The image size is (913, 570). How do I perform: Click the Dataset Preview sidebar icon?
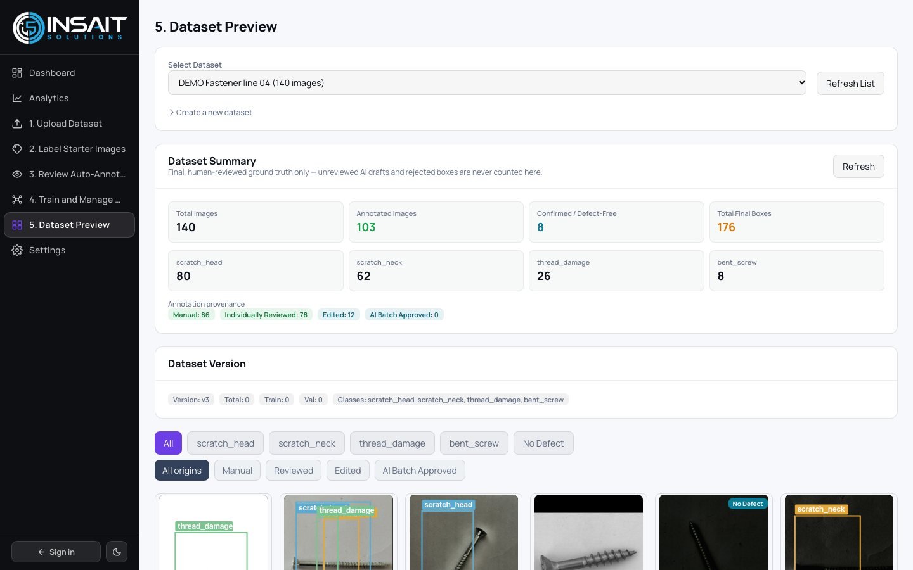[17, 225]
